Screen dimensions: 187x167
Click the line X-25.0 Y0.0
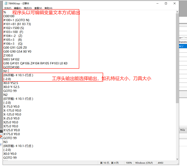(11, 118)
